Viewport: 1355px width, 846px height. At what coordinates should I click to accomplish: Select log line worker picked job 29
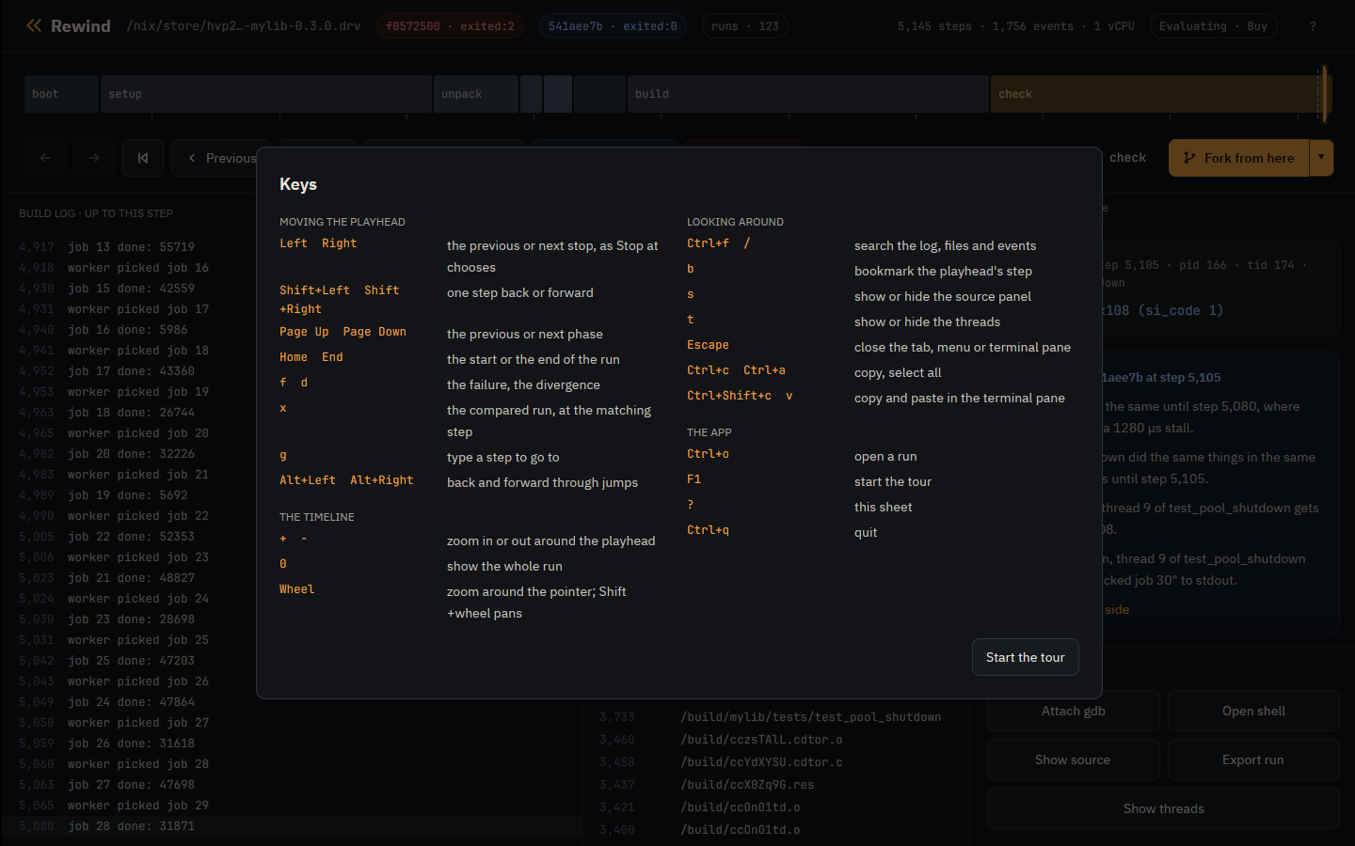pos(291,805)
